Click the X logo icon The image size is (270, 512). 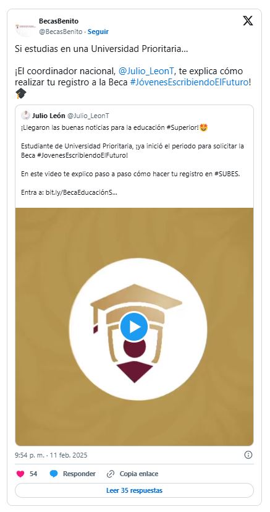pyautogui.click(x=248, y=21)
